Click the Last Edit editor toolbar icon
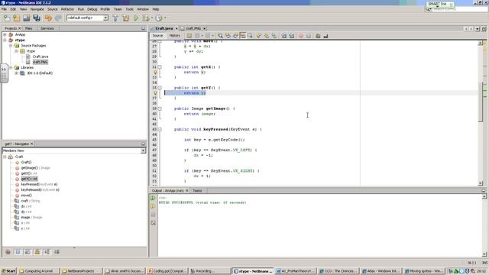Viewport: 489px width, 275px height. [x=189, y=36]
